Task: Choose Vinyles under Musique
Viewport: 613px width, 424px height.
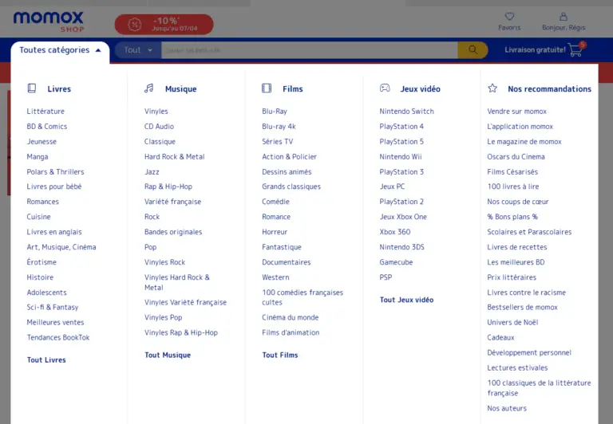Action: pos(156,112)
